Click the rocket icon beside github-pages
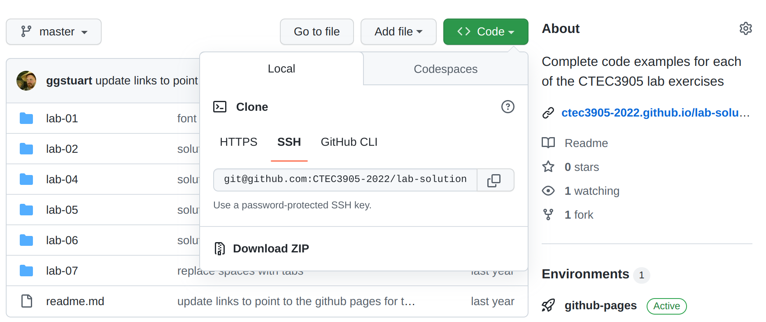The image size is (766, 322). click(548, 306)
